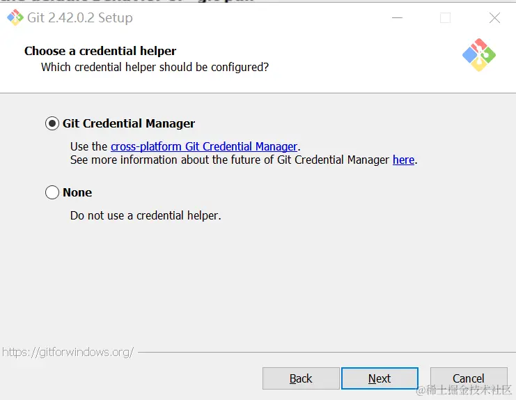Click the Chinese watermark text at bottom right
This screenshot has width=516, height=400.
click(465, 390)
